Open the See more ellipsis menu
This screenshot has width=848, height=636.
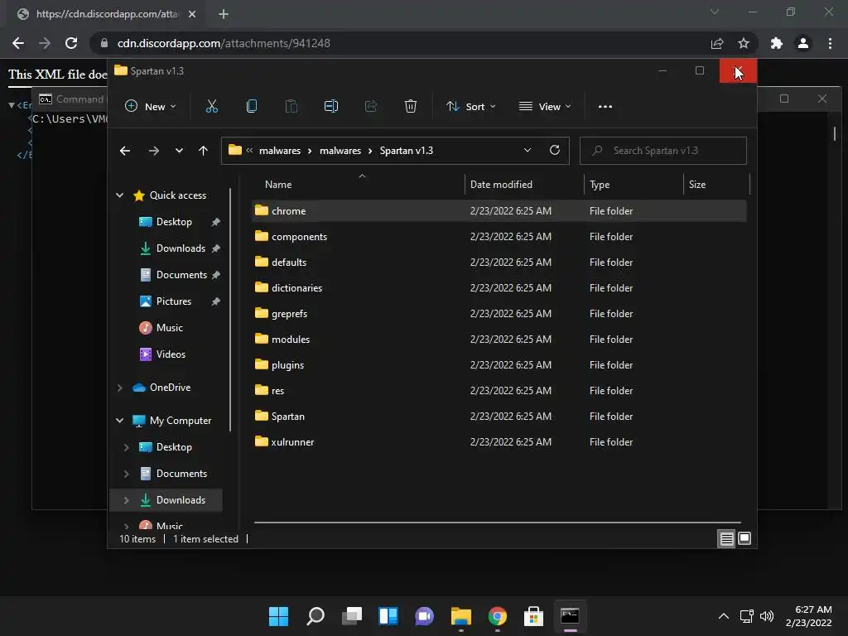point(605,107)
